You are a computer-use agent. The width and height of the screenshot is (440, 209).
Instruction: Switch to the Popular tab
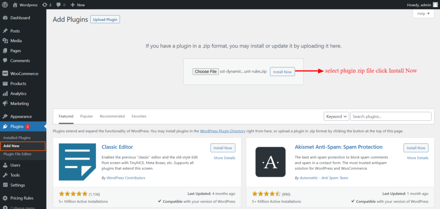86,116
